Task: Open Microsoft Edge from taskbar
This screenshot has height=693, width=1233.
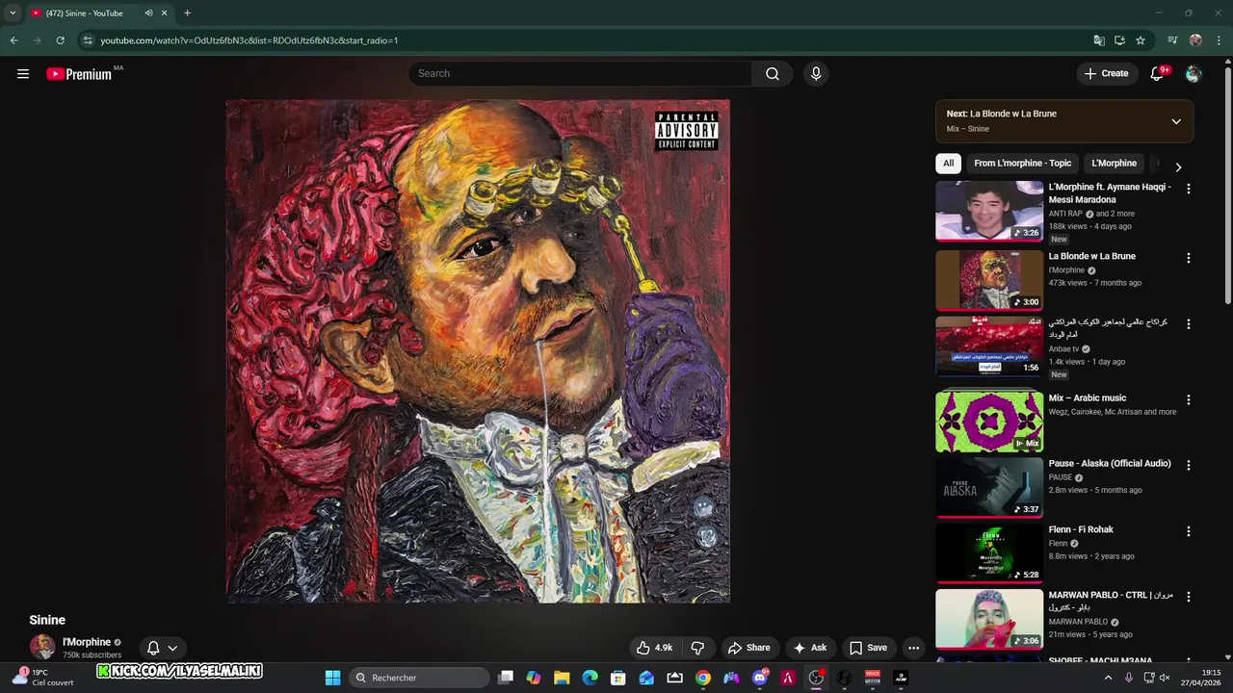Action: coord(590,678)
